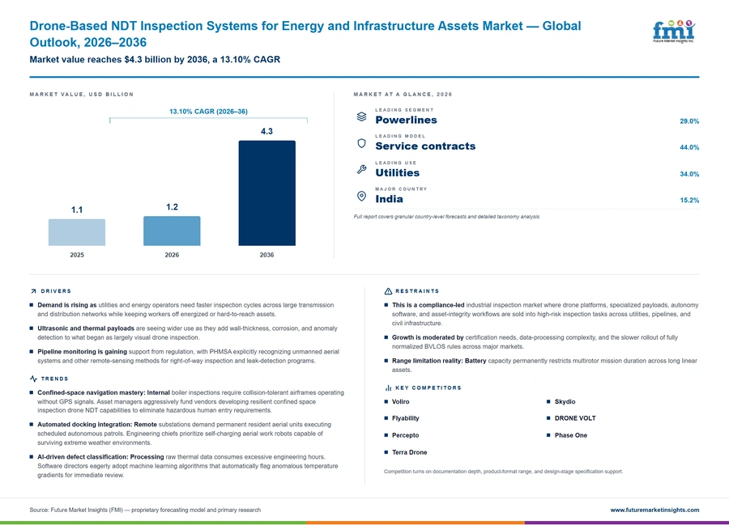
Task: Click the 'Source: Future Market Insights' footer note
Action: [145, 510]
